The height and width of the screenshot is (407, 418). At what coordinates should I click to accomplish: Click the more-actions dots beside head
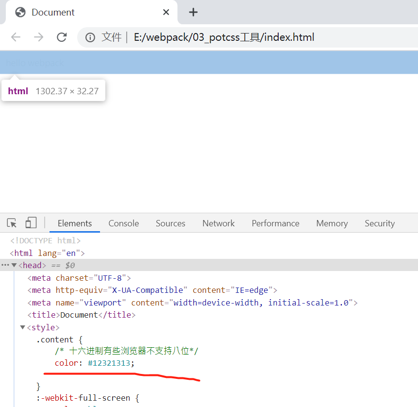click(4, 265)
